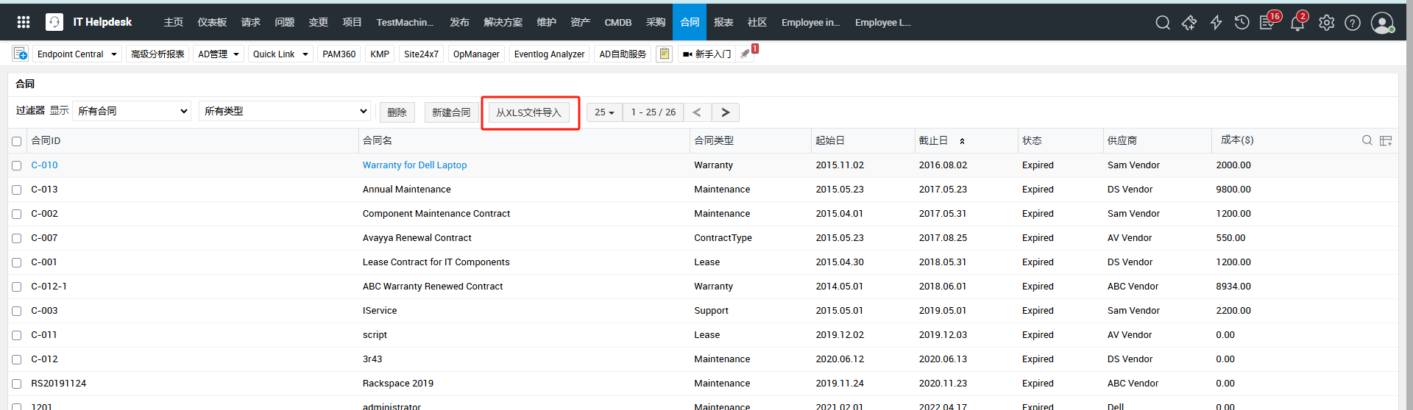Open the Warranty for Dell Laptop link

(414, 165)
